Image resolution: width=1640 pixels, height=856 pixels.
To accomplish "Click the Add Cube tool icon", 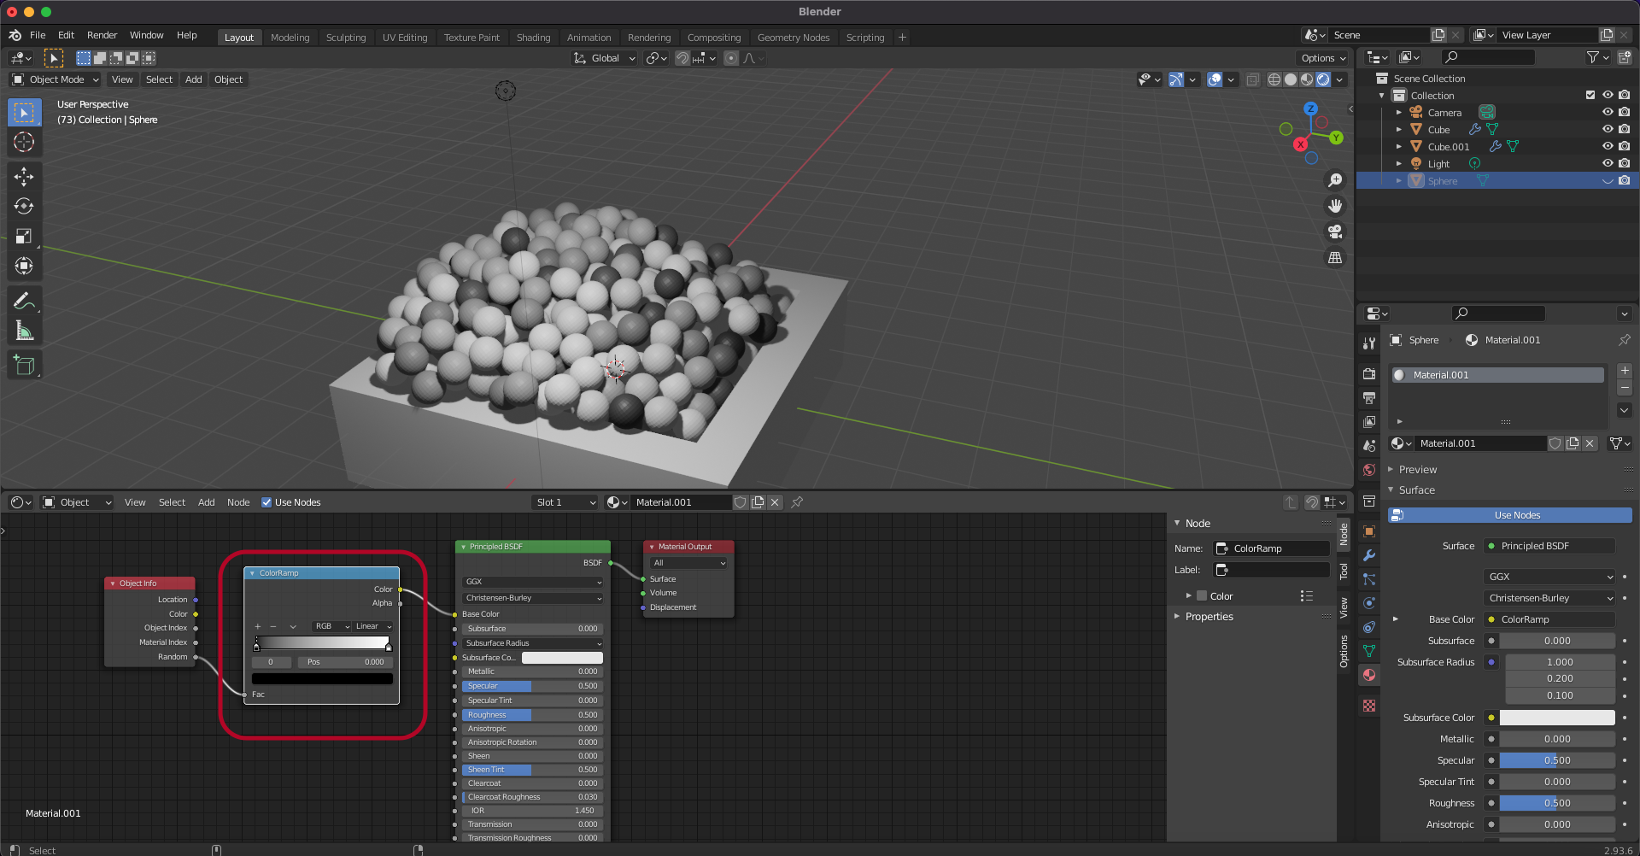I will [24, 366].
